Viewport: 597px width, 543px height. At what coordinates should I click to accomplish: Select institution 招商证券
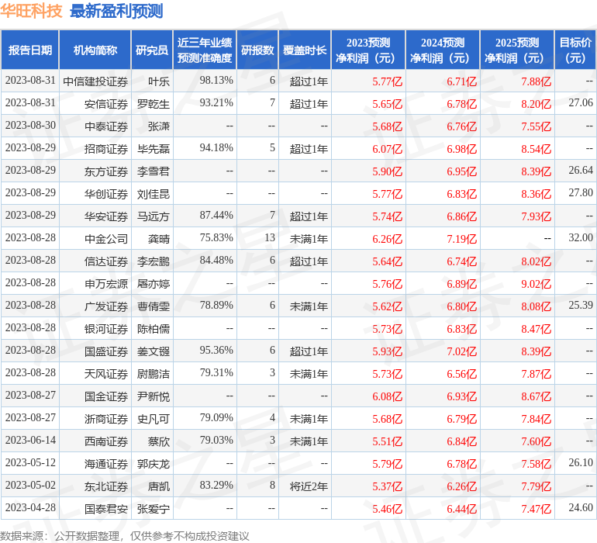click(x=106, y=149)
